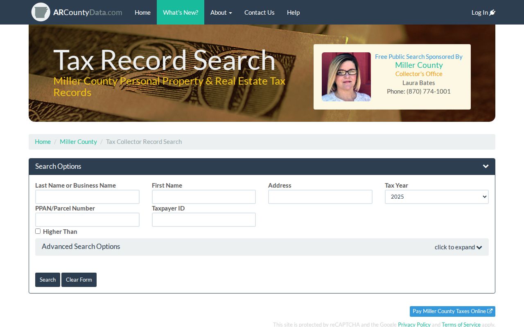Click the Log In link

point(483,12)
